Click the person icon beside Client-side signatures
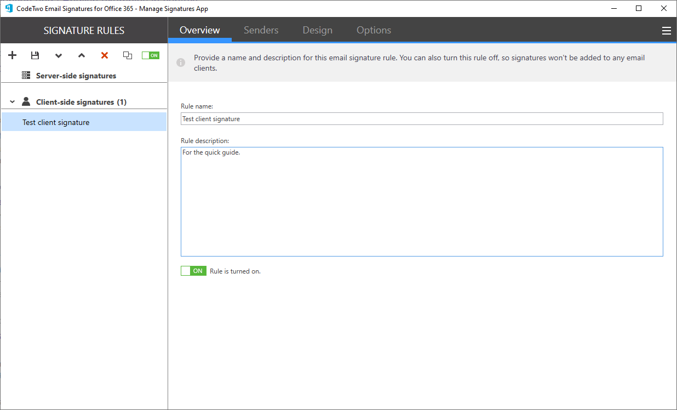 click(26, 101)
